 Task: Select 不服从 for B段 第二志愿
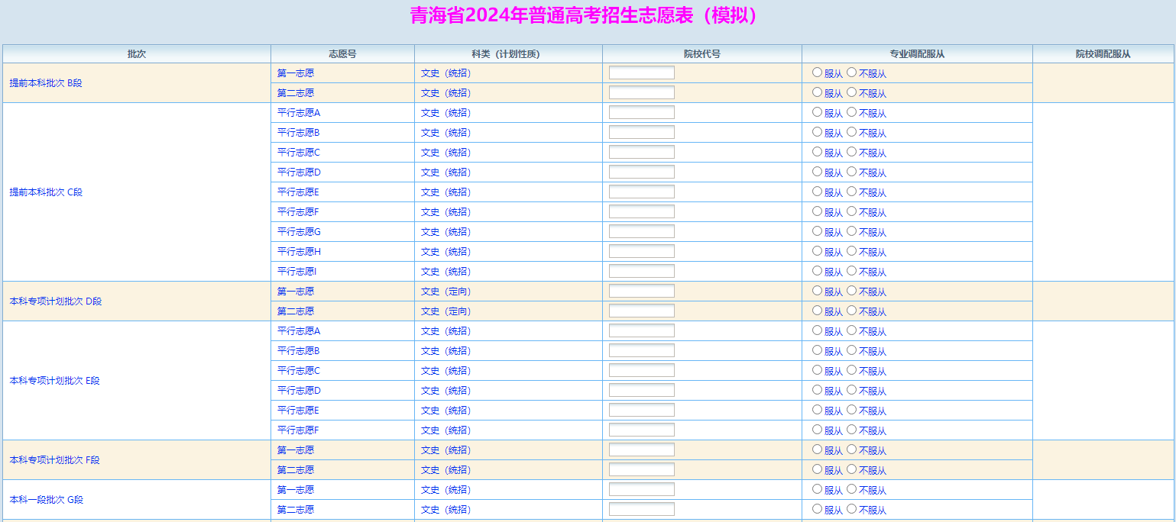[x=851, y=92]
